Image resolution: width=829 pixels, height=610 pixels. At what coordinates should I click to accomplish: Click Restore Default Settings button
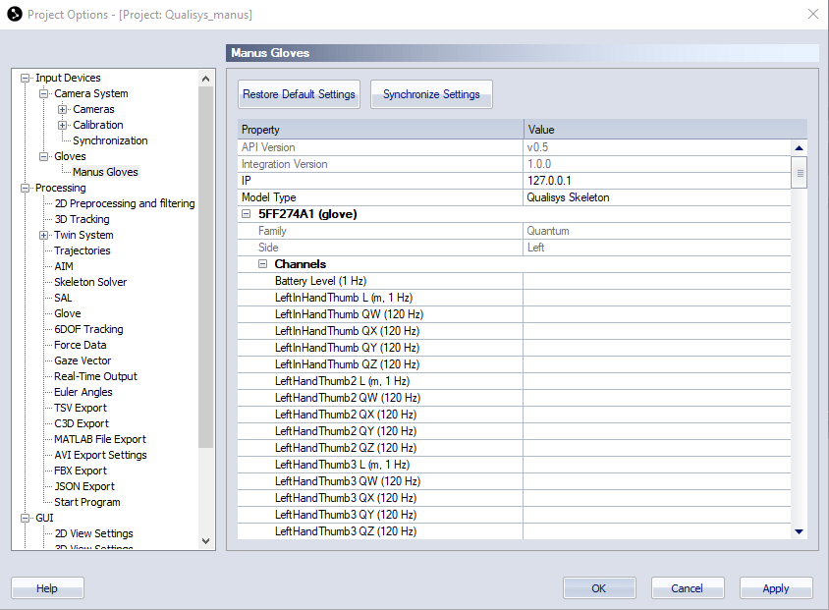click(299, 94)
